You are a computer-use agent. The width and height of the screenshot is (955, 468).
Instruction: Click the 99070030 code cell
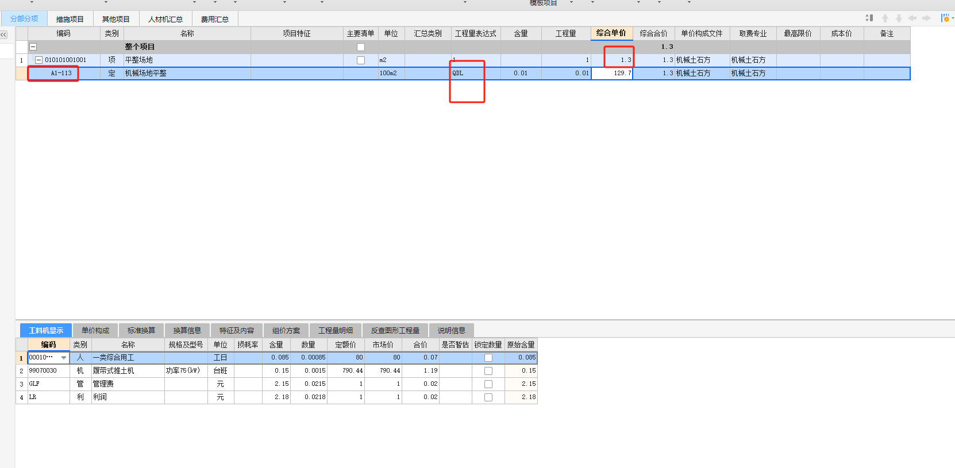point(49,371)
